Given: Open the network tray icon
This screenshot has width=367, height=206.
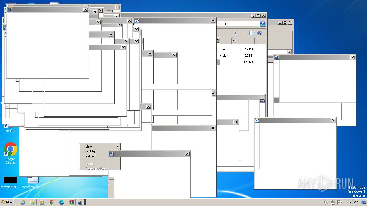Looking at the screenshot, I should pyautogui.click(x=333, y=202).
